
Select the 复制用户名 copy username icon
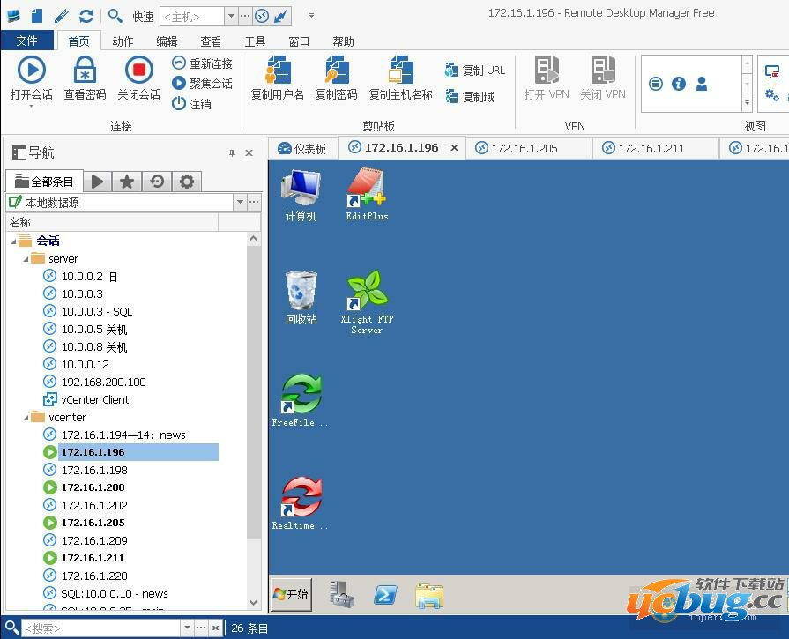[277, 77]
